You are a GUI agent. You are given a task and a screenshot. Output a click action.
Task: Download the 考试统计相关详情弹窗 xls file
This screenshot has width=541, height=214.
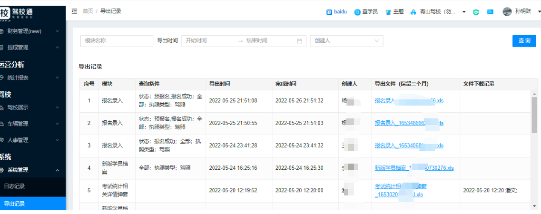(x=401, y=191)
